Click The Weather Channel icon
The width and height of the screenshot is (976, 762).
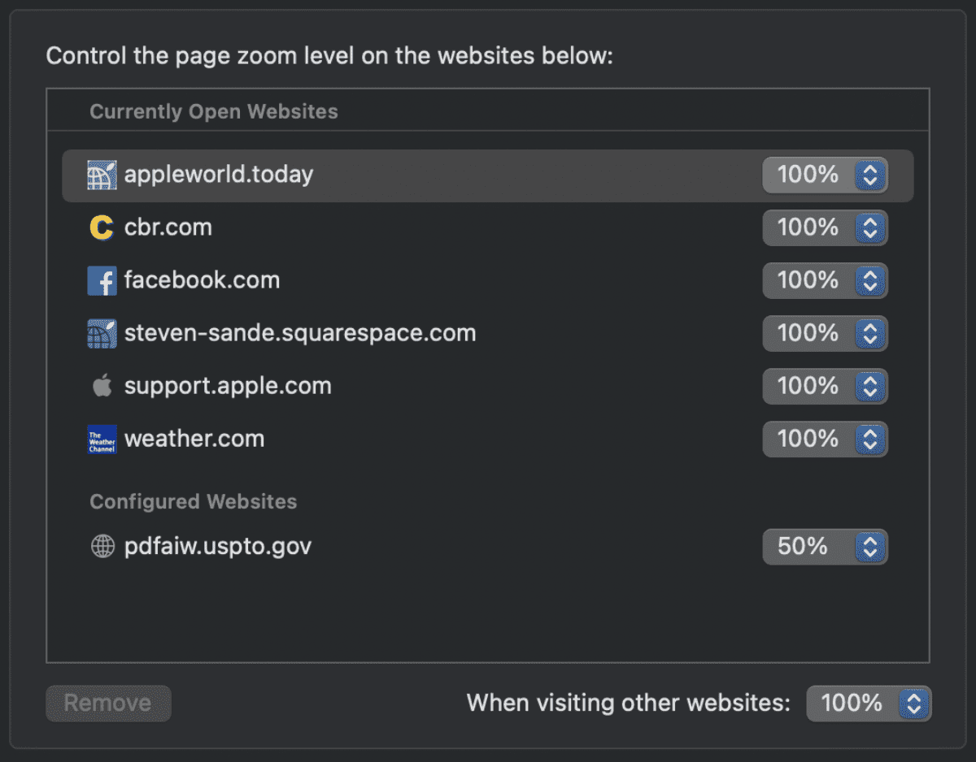pyautogui.click(x=102, y=439)
